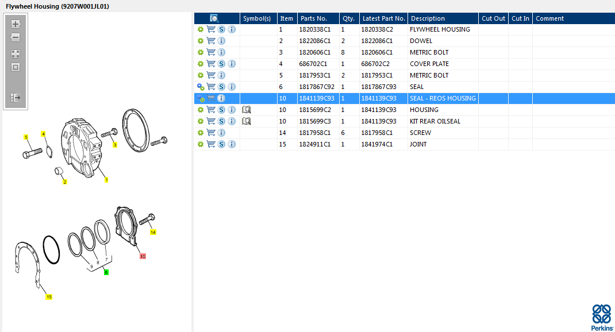The image size is (615, 332).
Task: Select callout 15 in the diagram
Action: pyautogui.click(x=49, y=297)
